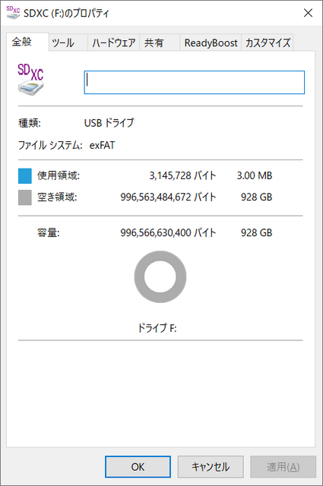Click the large SDXC card icon
Image resolution: width=323 pixels, height=486 pixels.
[x=30, y=79]
